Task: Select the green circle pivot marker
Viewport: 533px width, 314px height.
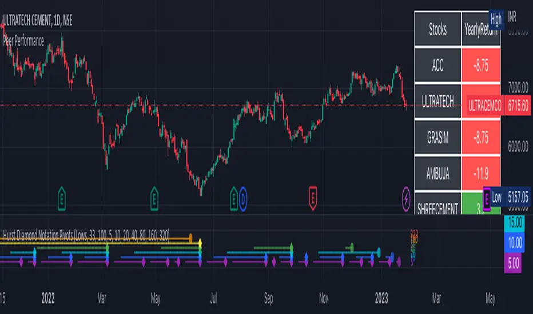Action: point(352,247)
